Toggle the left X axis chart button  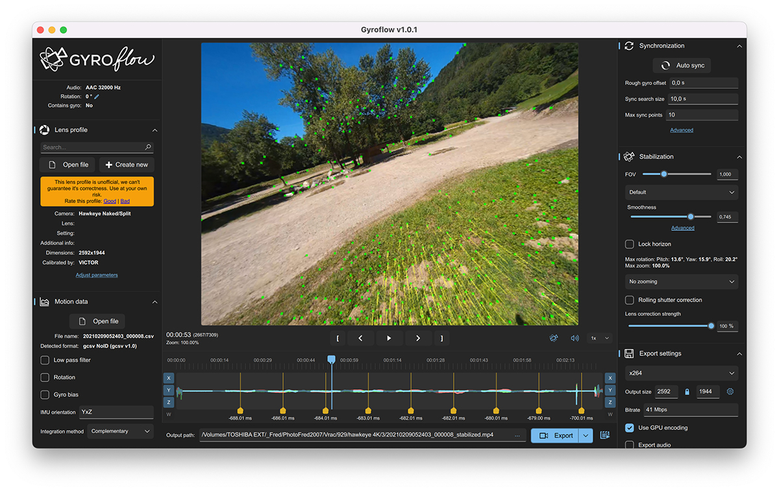169,378
